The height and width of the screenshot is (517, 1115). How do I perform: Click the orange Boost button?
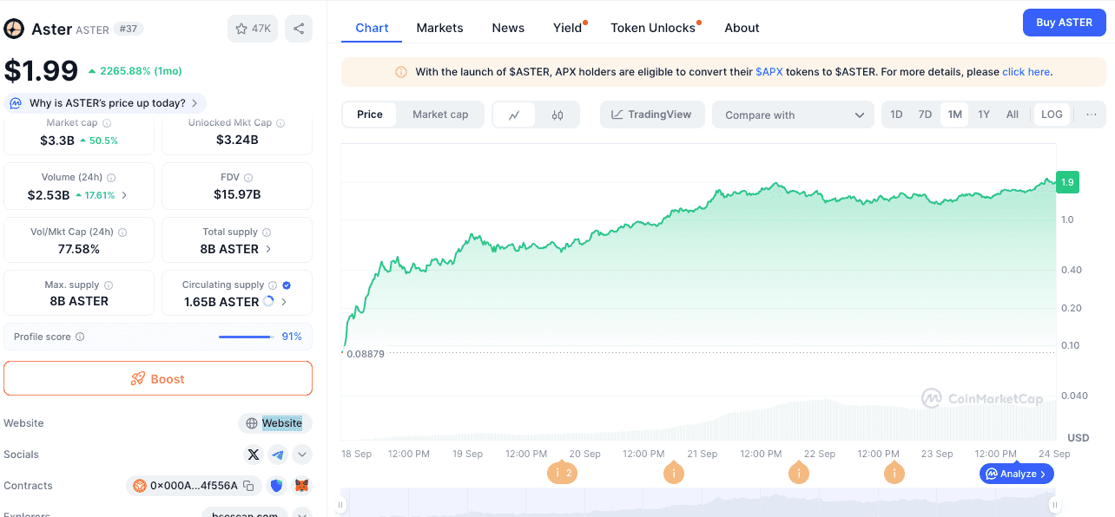(158, 378)
